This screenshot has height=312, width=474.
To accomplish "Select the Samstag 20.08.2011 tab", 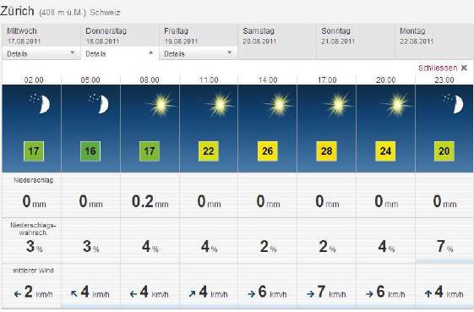I will [x=277, y=42].
